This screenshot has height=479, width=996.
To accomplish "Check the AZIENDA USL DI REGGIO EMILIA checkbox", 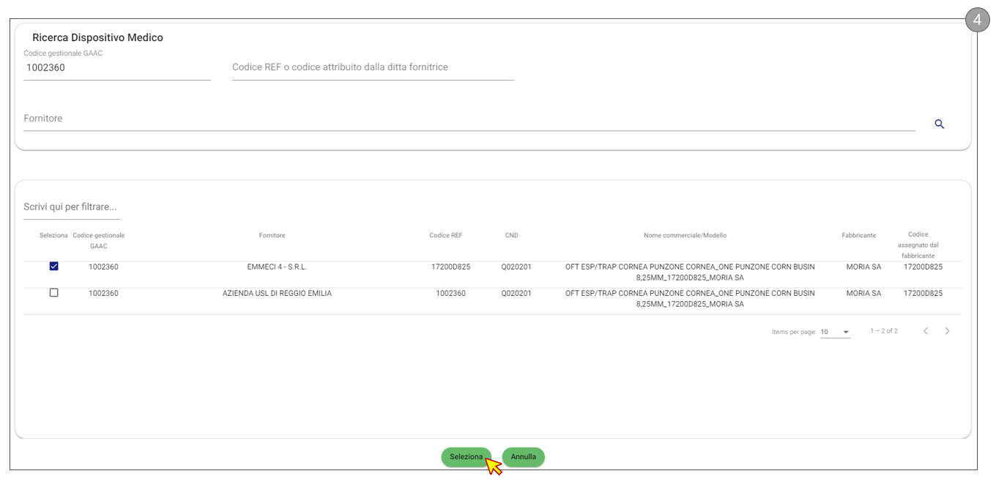I will pyautogui.click(x=53, y=293).
